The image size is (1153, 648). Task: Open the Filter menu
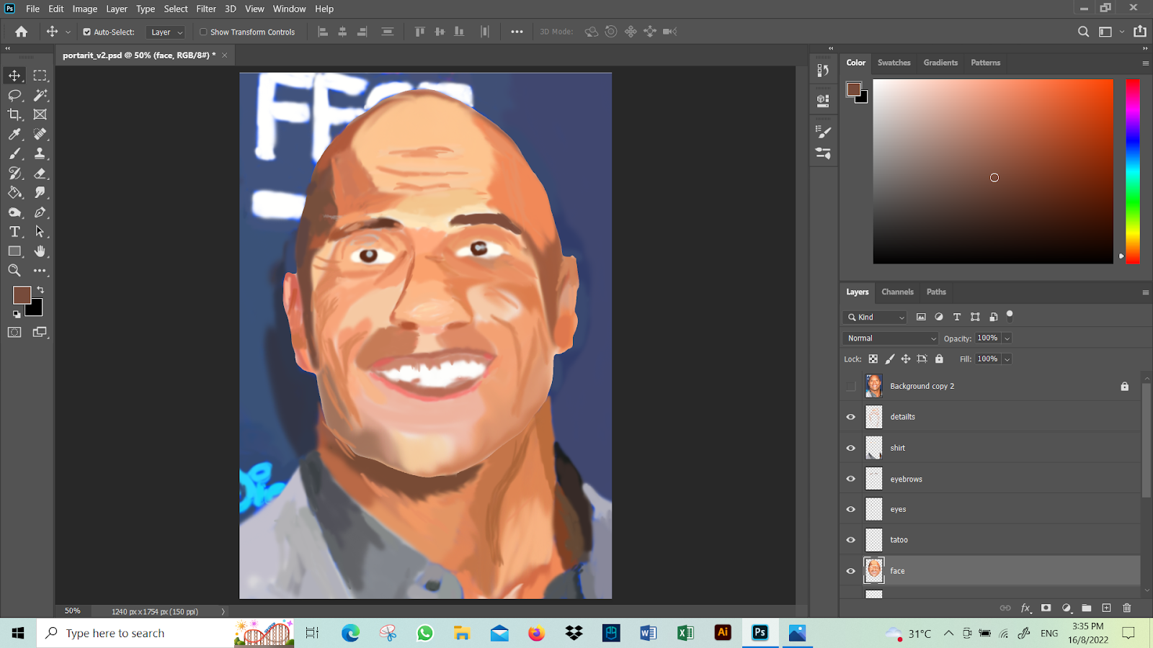pos(206,9)
